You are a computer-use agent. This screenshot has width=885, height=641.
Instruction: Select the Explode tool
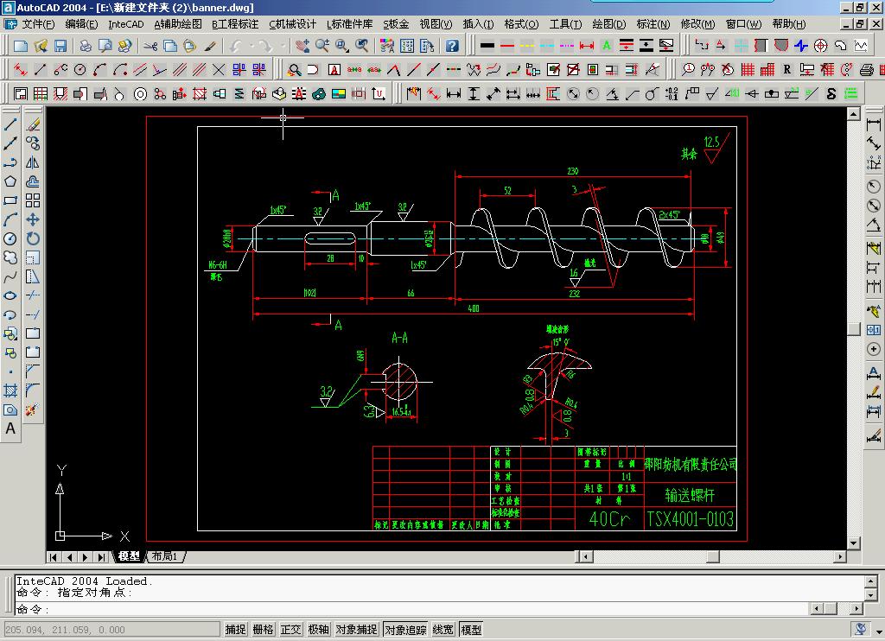[32, 409]
